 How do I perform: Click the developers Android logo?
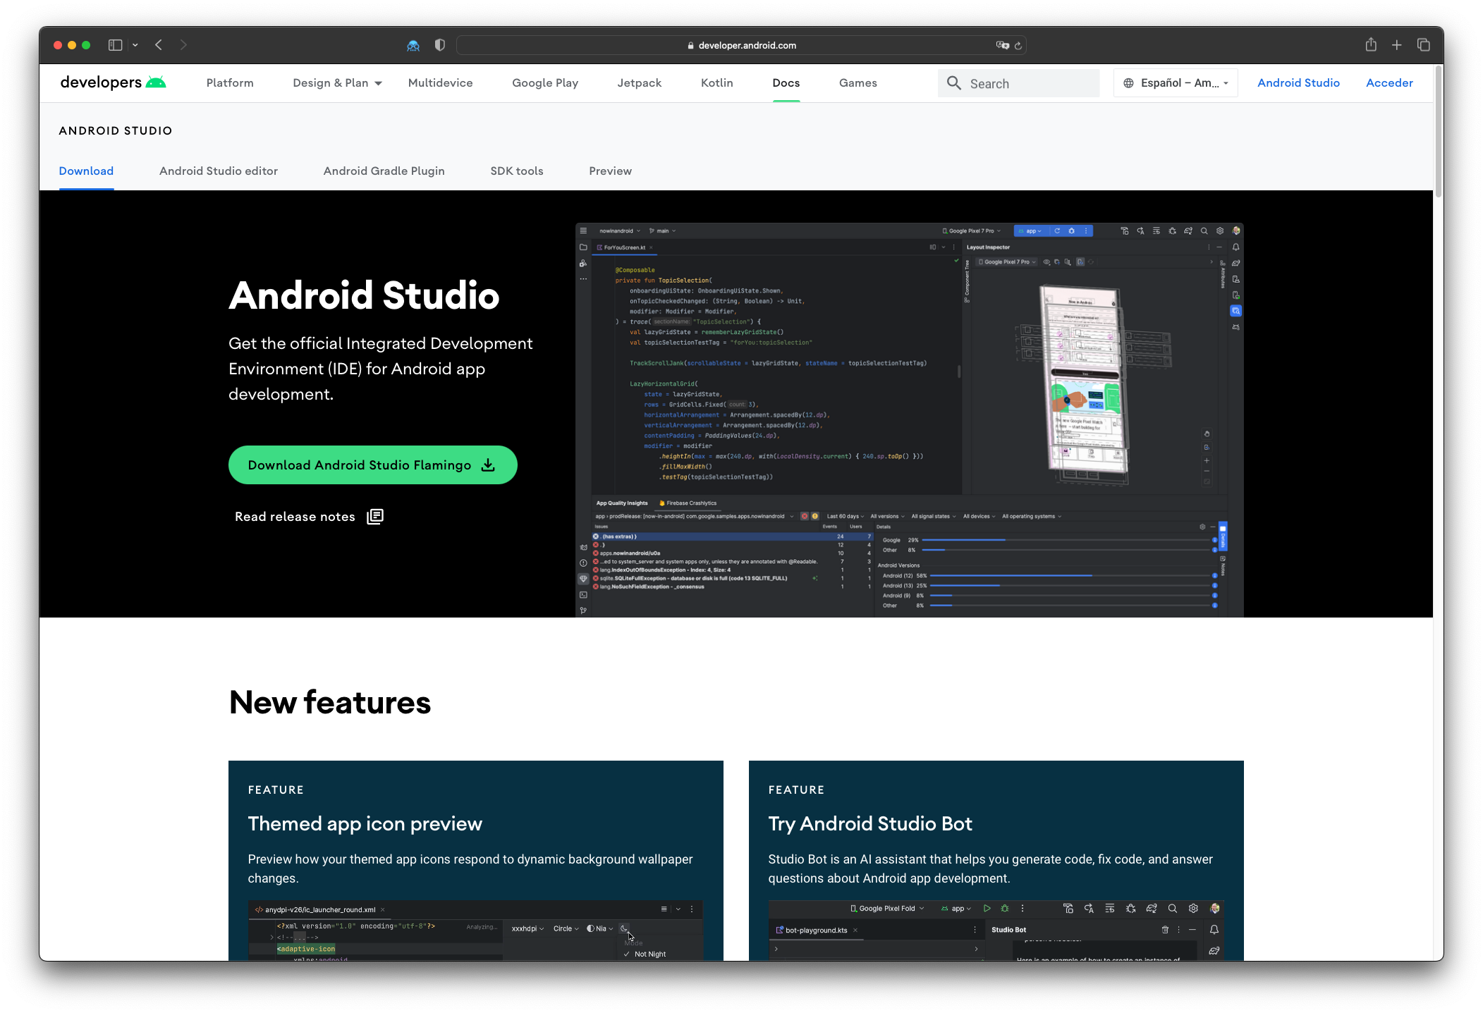point(114,82)
